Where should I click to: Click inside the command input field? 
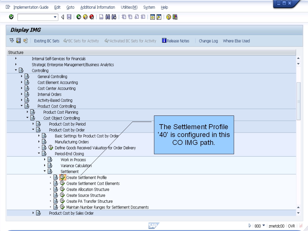pyautogui.click(x=35, y=17)
